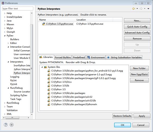Select the Validation preference page

point(12,110)
